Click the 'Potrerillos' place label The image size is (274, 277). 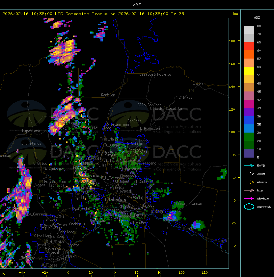coord(55,182)
